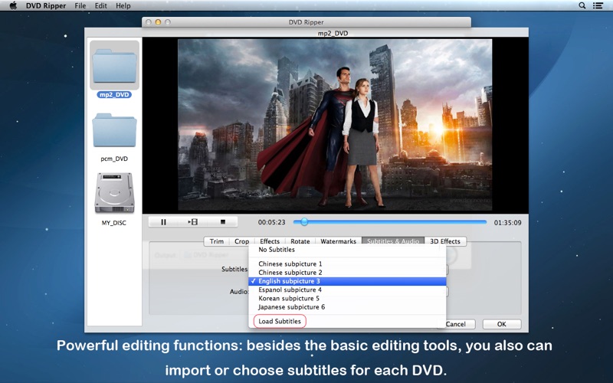Choose Japanese subpicture 6
The width and height of the screenshot is (613, 383).
[347, 307]
